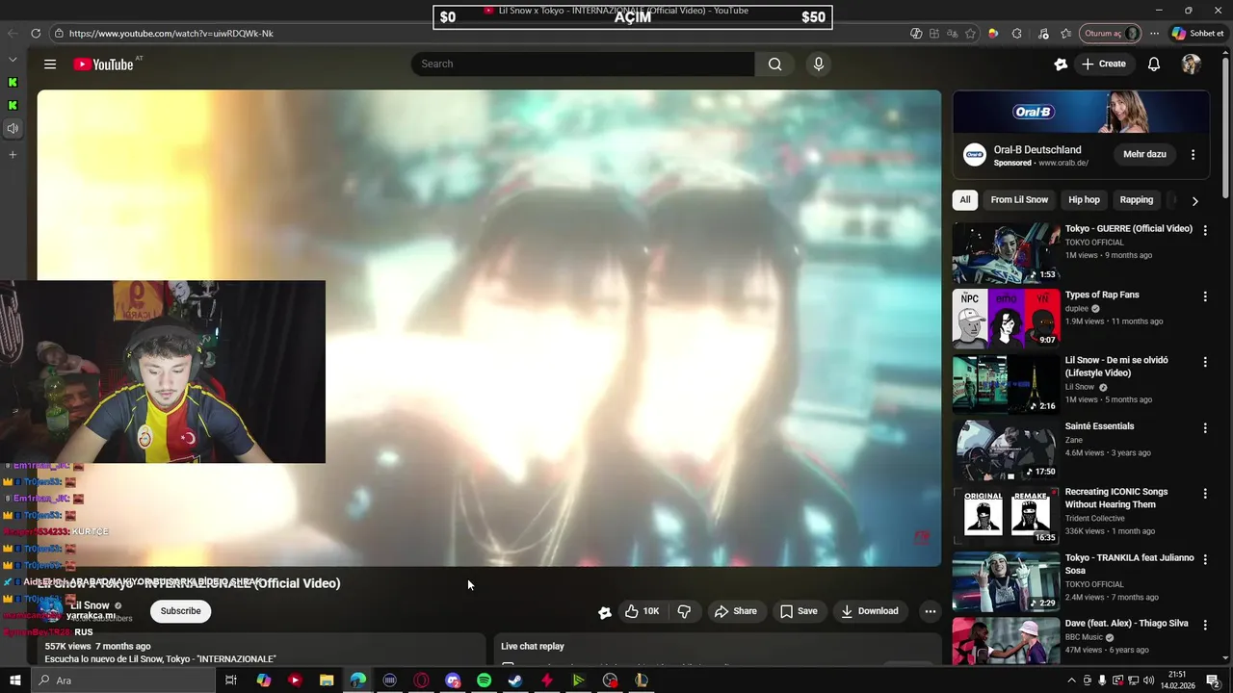This screenshot has width=1233, height=693.
Task: Click the Create button
Action: (1103, 64)
